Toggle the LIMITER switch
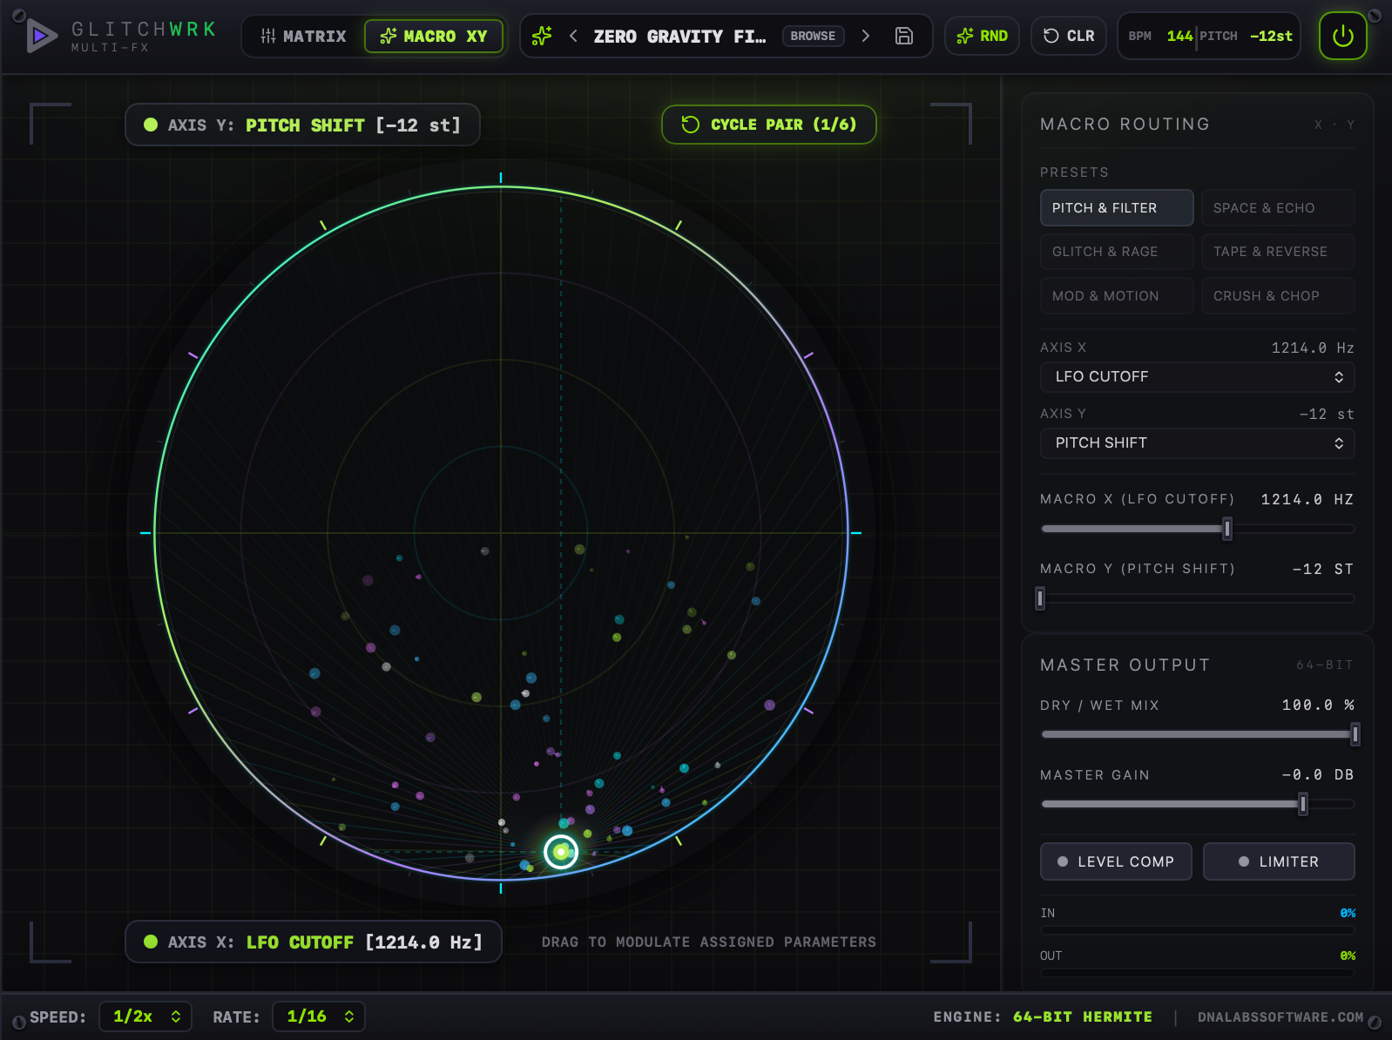This screenshot has height=1040, width=1392. pos(1279,861)
